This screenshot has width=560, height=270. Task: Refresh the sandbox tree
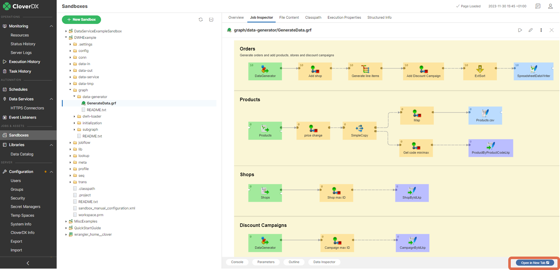click(201, 20)
